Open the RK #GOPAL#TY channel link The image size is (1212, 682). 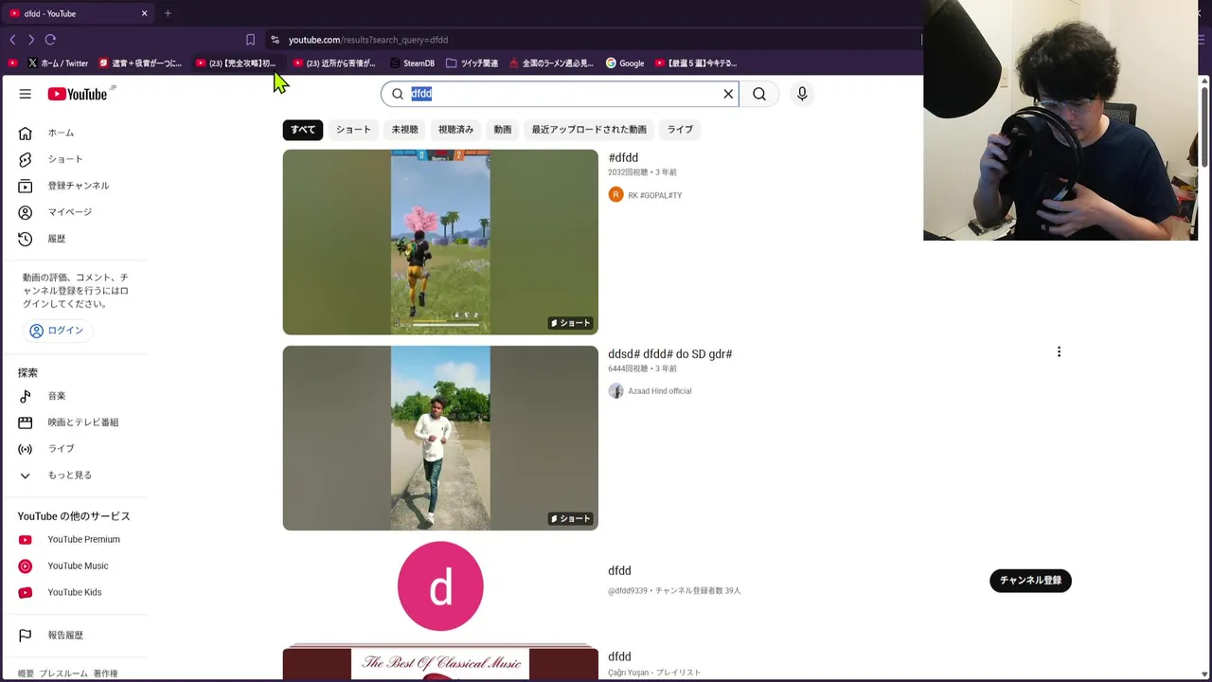tap(654, 195)
